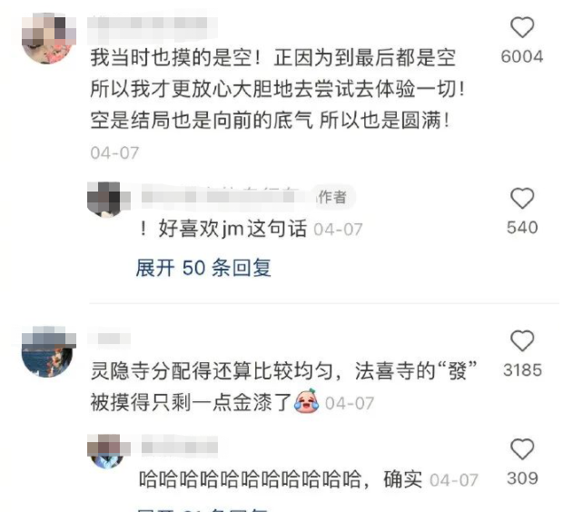Like the 灵隐寺 comment with 3185 likes
Screen dimensions: 573x512
(x=522, y=340)
